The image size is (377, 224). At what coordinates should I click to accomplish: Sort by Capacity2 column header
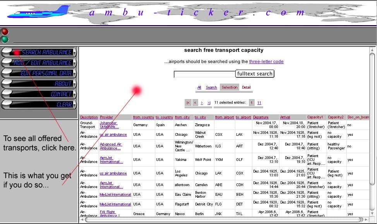(x=336, y=117)
